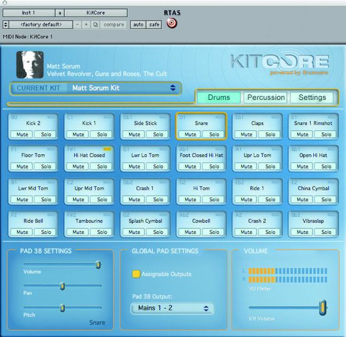Viewport: 346px width, 337px height.
Task: Click the Pad 38 Volume slider handle
Action: point(98,265)
